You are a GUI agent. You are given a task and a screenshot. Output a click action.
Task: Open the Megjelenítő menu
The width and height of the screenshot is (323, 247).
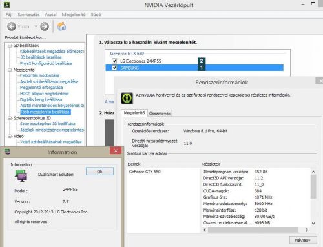coord(74,15)
